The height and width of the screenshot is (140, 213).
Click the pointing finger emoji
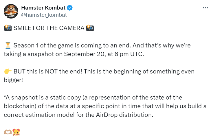tap(8, 71)
